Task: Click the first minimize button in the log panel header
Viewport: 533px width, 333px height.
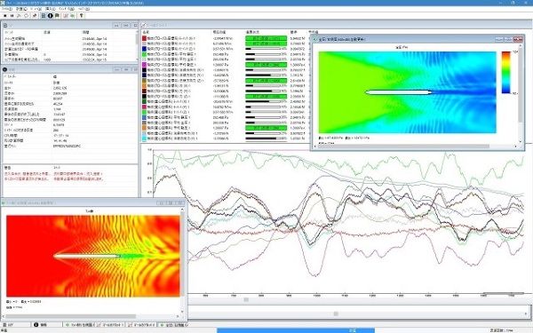Action: pyautogui.click(x=116, y=26)
